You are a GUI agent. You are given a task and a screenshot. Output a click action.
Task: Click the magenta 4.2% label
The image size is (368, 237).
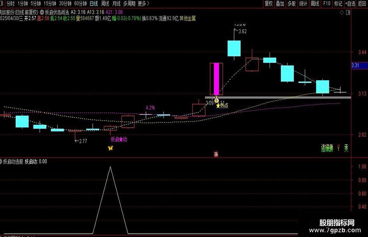[150, 108]
